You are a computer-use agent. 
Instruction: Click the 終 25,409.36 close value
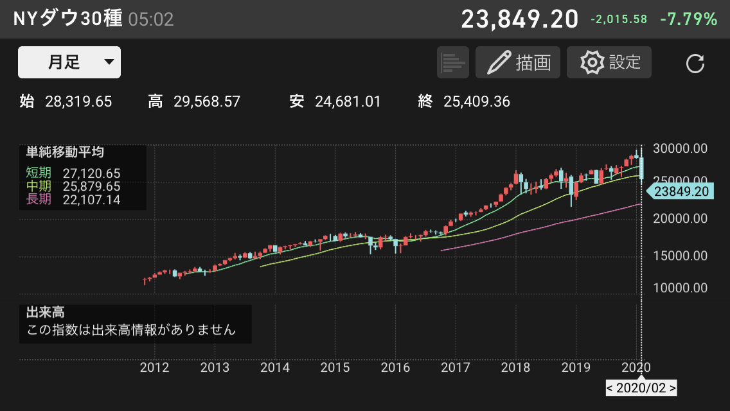point(464,101)
